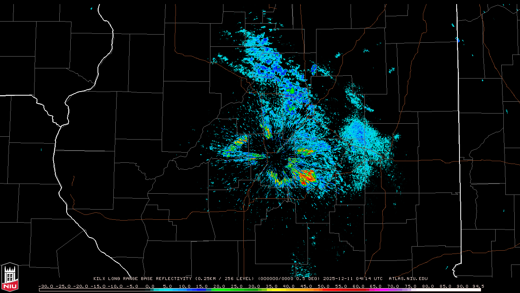The image size is (520, 293).
Task: Click the 65.0 magenta color on scale
Action: coord(375,290)
